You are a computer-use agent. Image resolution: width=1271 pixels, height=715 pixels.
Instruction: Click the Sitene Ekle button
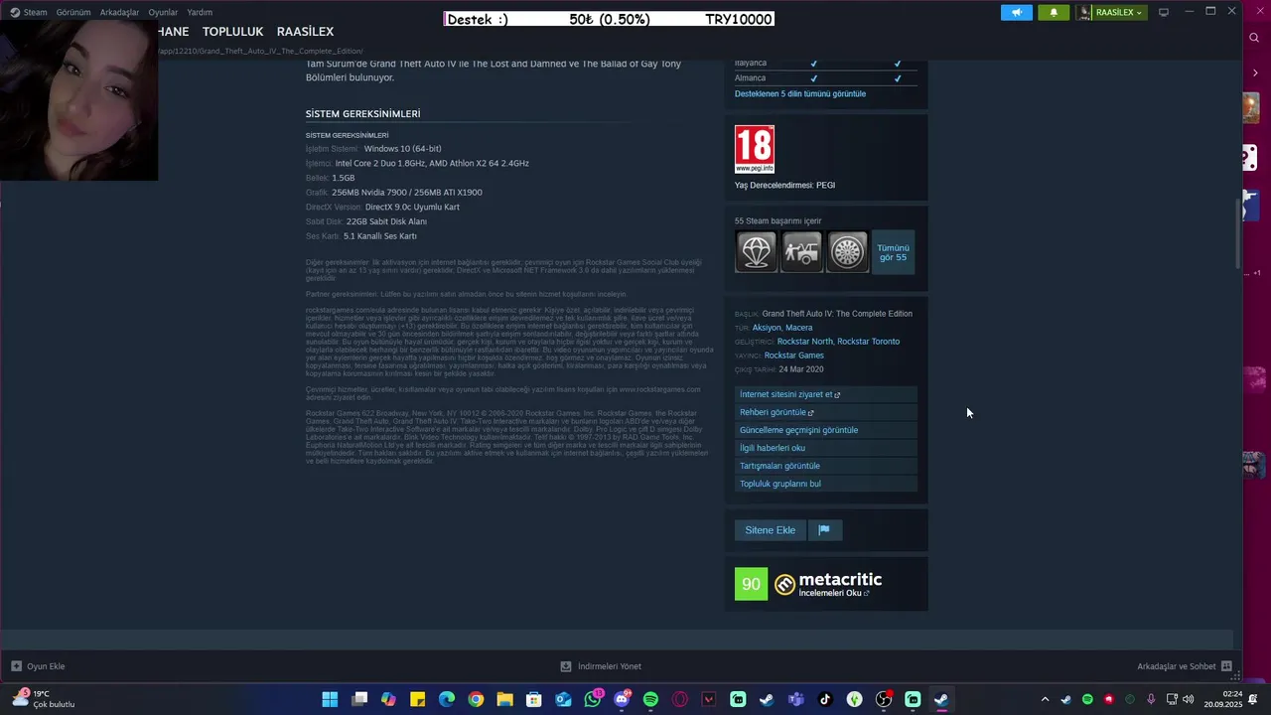tap(771, 530)
